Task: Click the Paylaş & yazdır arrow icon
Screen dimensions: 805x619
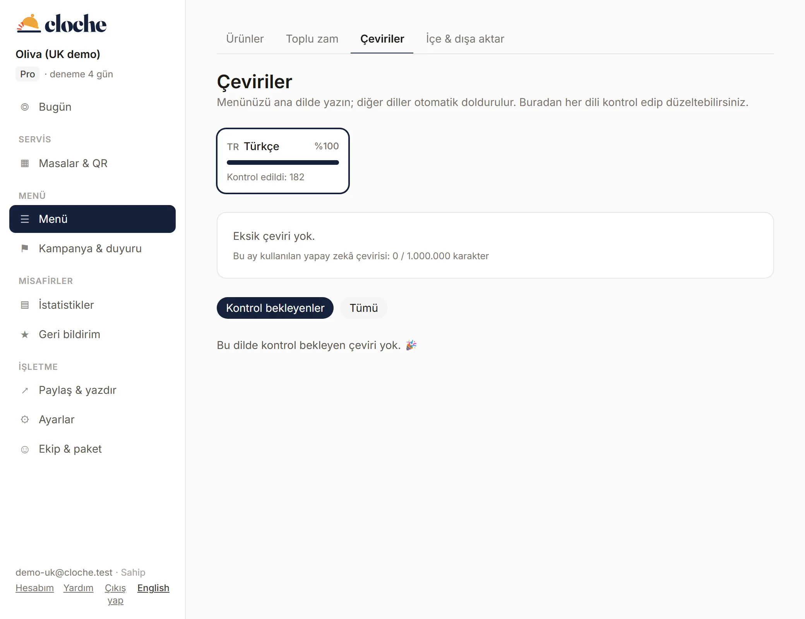Action: [x=25, y=390]
